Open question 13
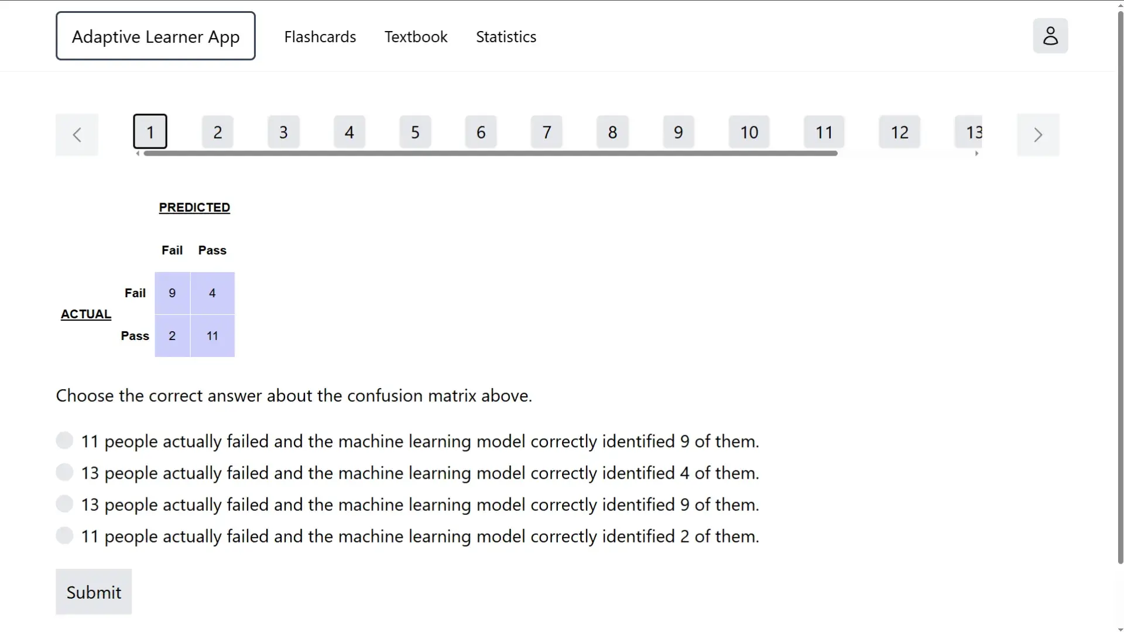 pos(971,131)
